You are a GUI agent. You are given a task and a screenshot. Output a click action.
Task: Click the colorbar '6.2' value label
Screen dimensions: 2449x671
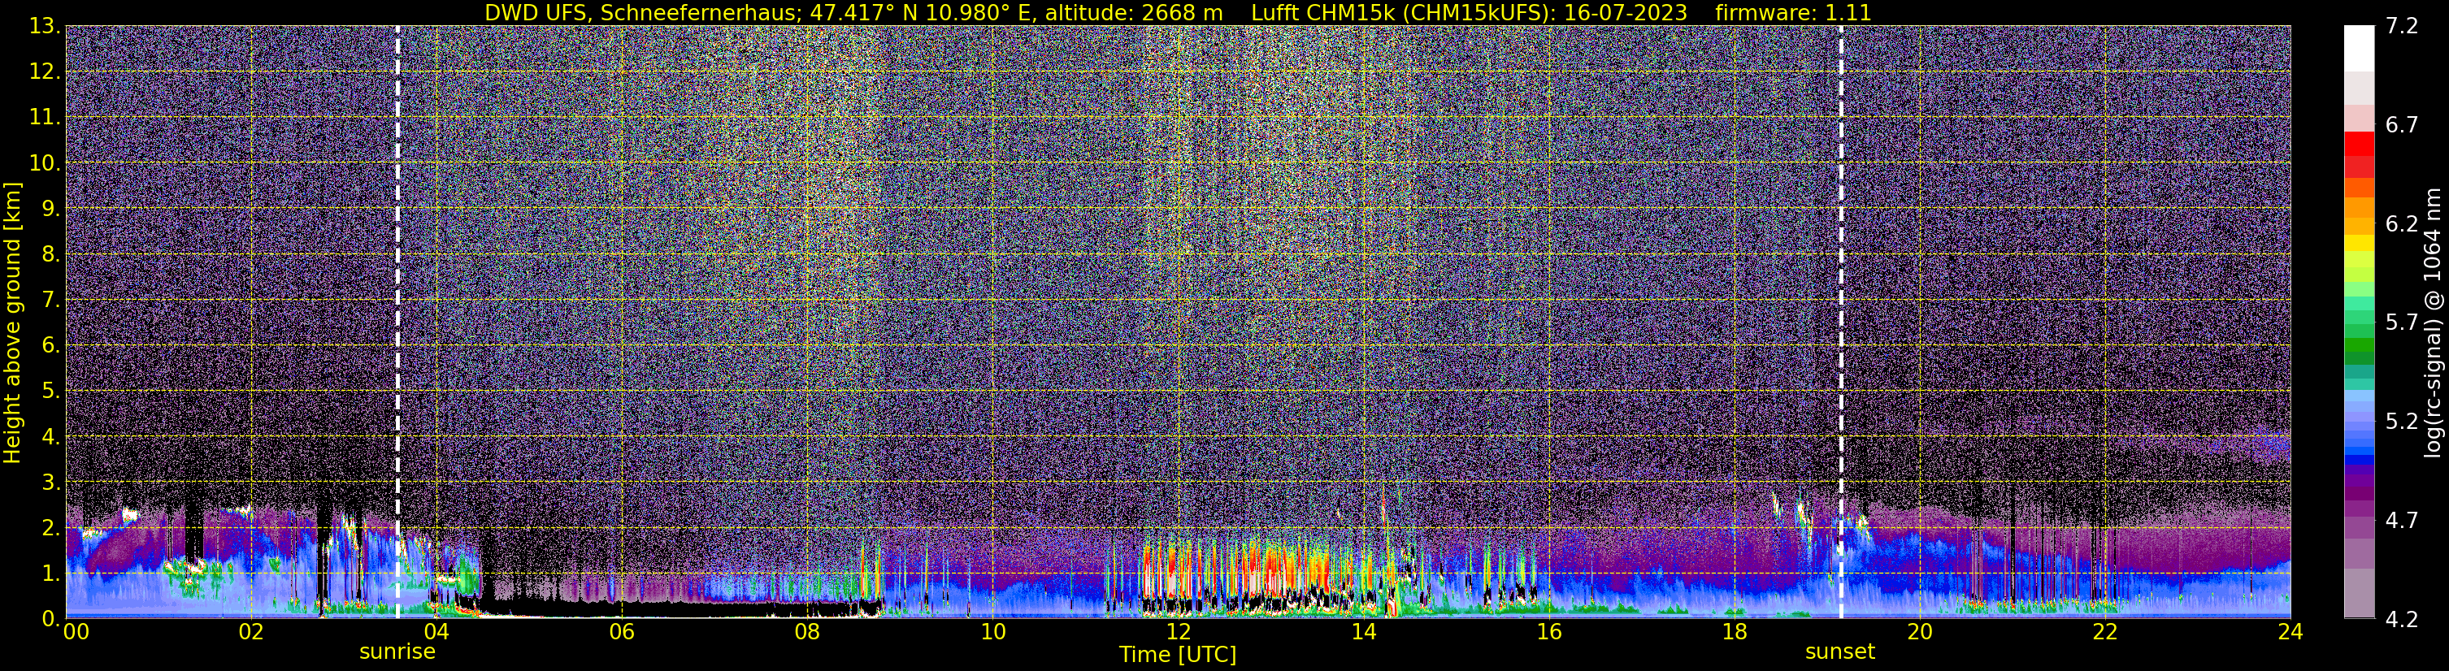click(x=2402, y=224)
